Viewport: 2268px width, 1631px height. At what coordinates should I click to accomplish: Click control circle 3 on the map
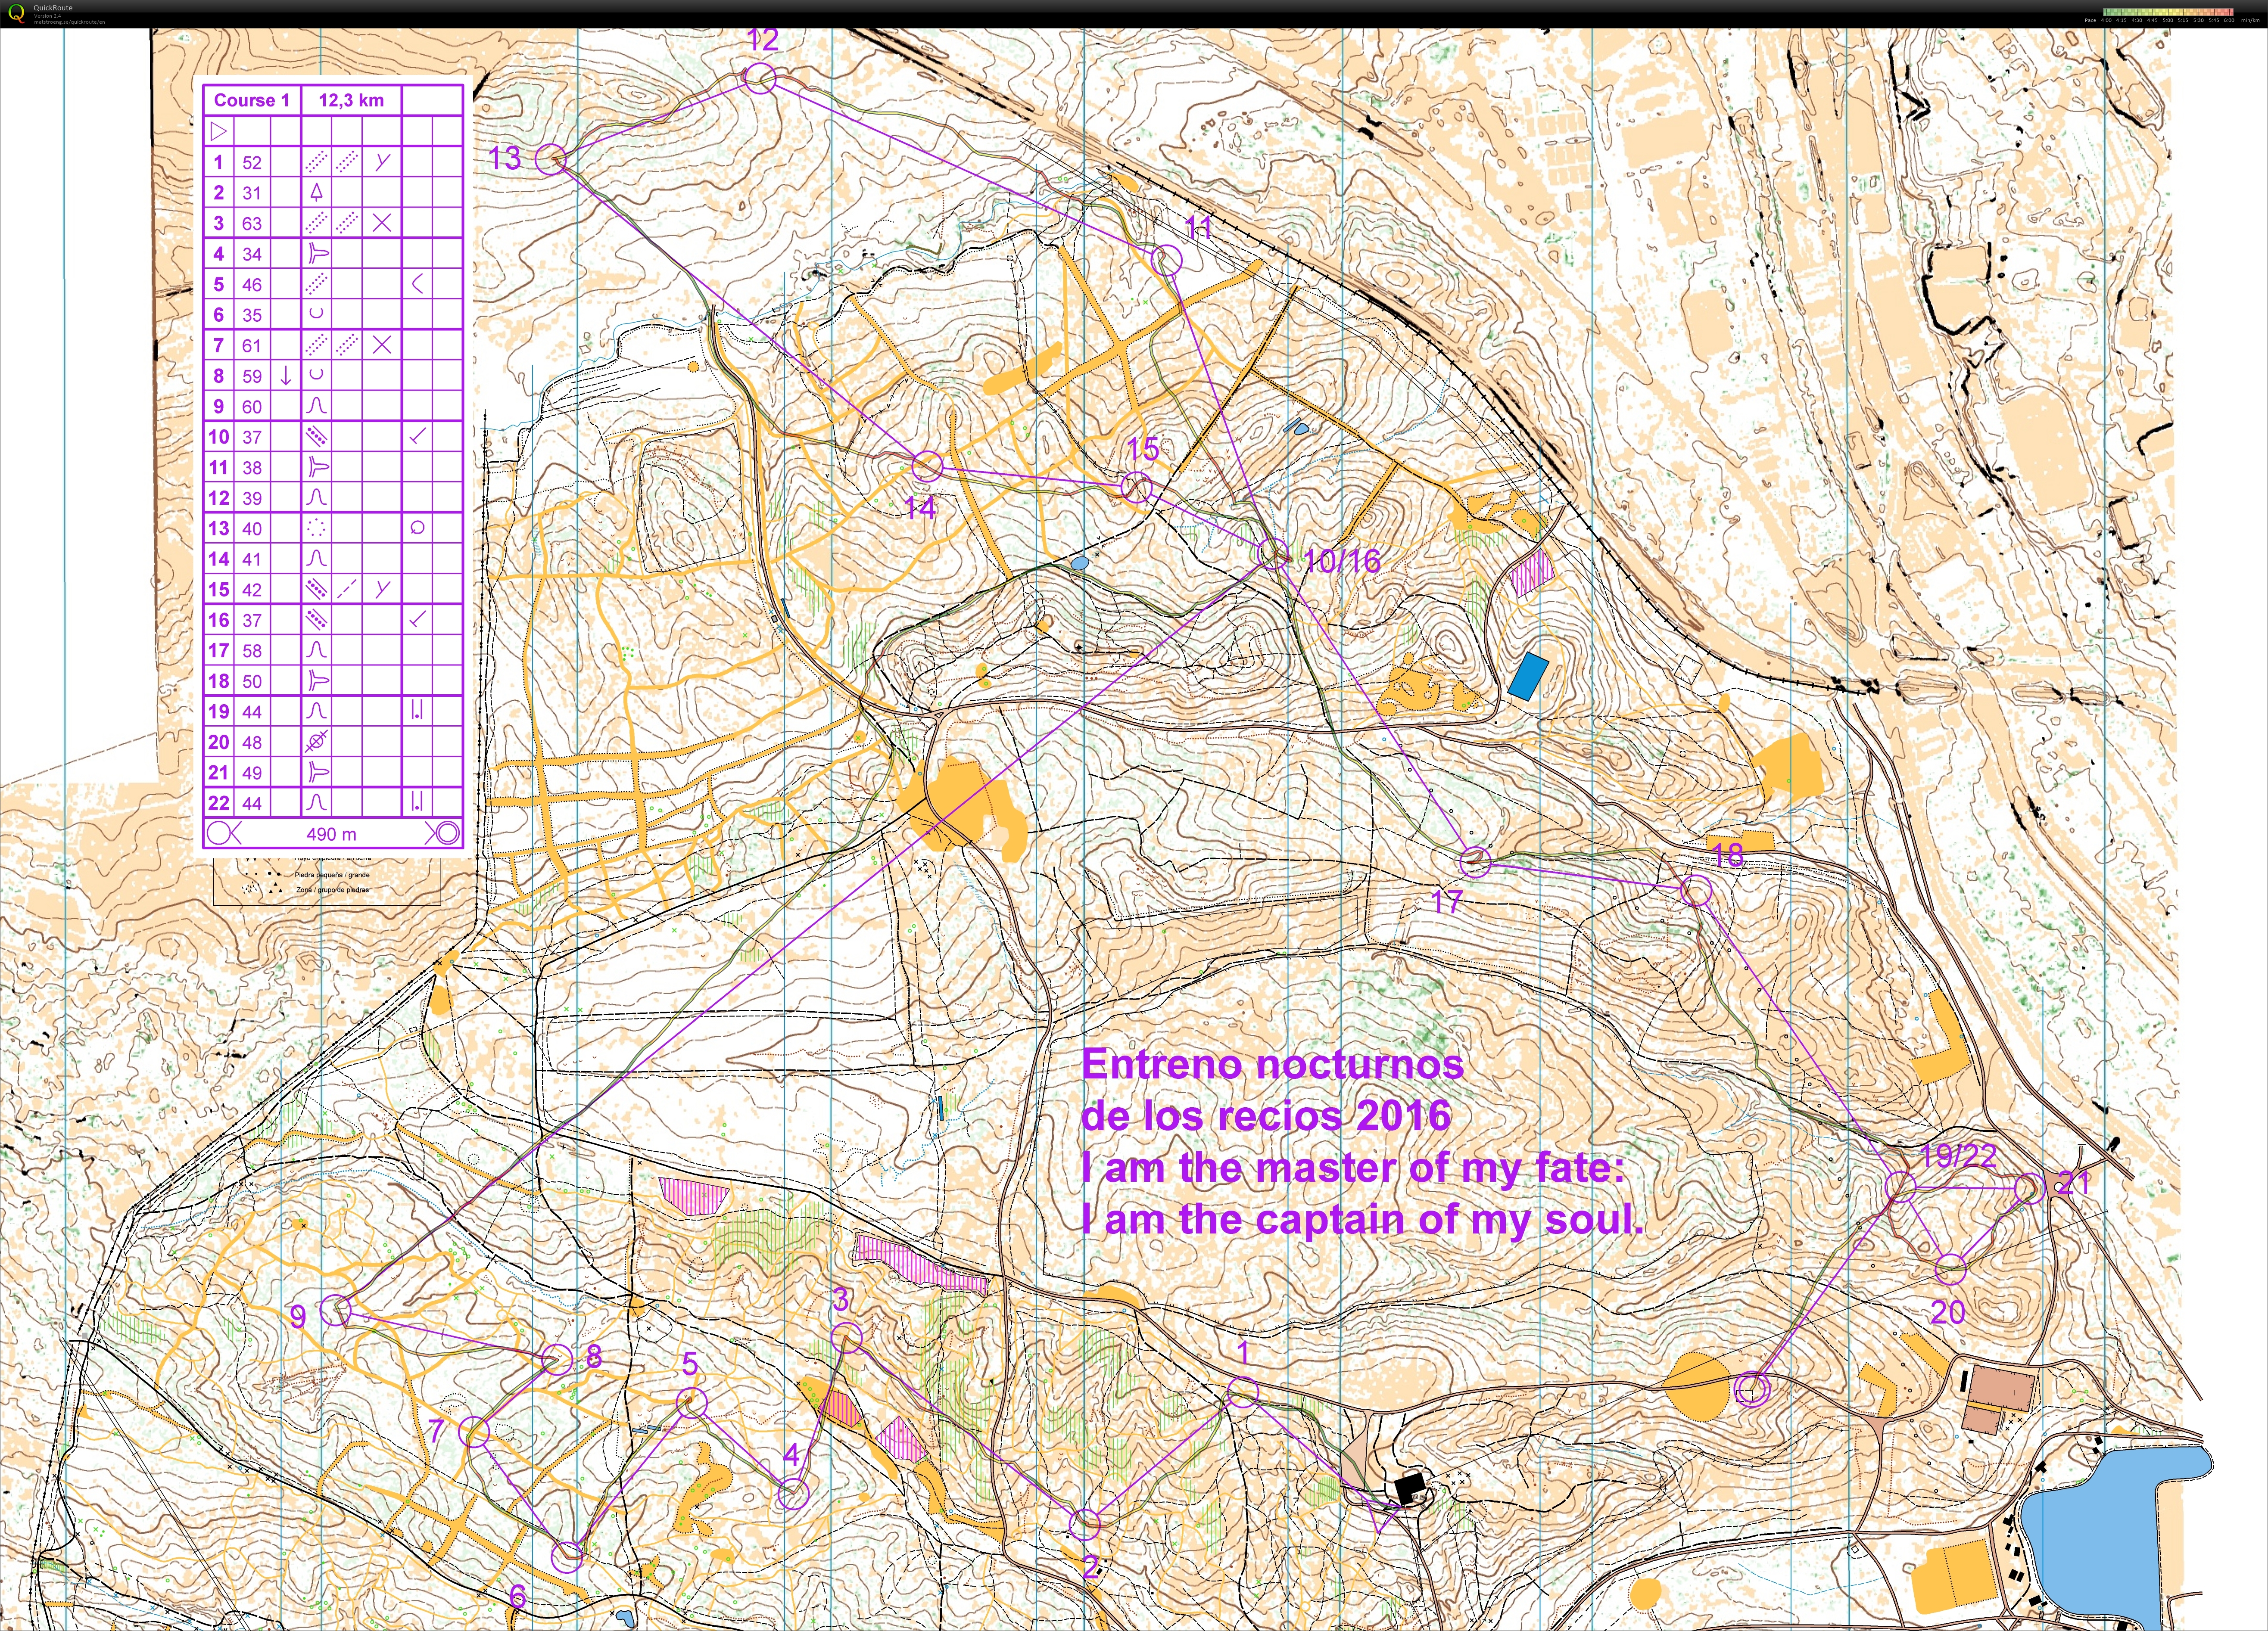(x=846, y=1337)
